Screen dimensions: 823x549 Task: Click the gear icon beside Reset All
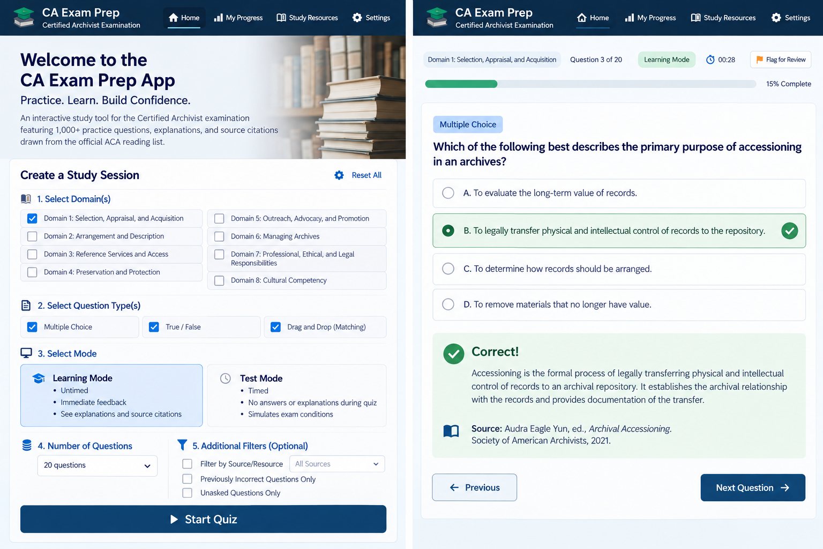coord(339,175)
